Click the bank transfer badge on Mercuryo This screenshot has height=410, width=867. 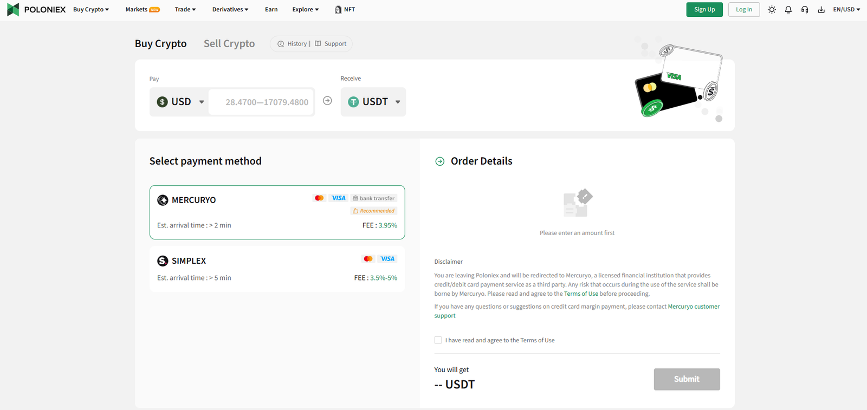[x=374, y=198]
